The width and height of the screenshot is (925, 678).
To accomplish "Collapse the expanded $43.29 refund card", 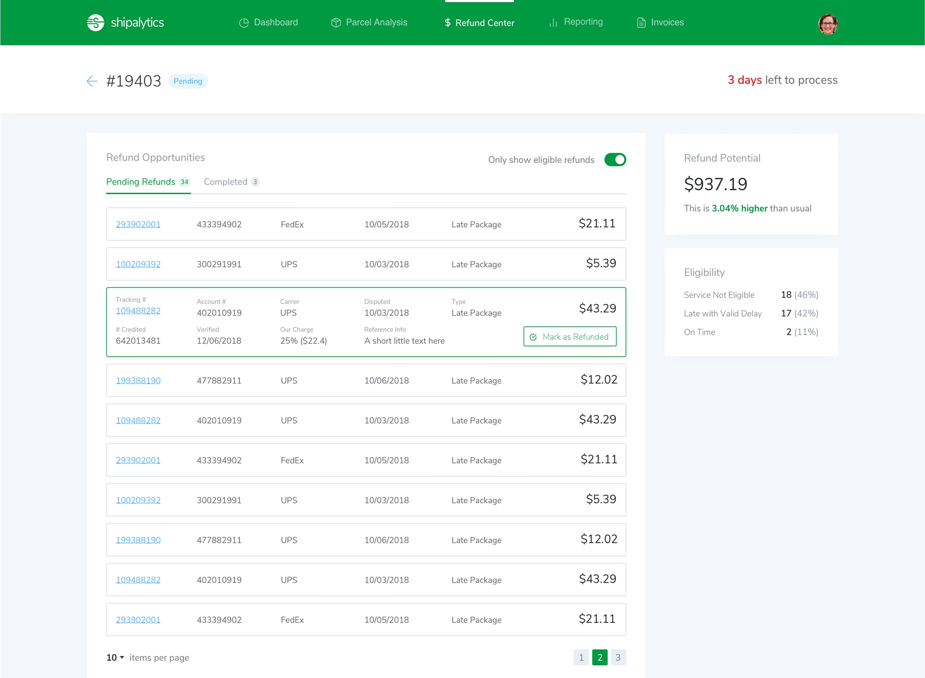I will click(366, 322).
